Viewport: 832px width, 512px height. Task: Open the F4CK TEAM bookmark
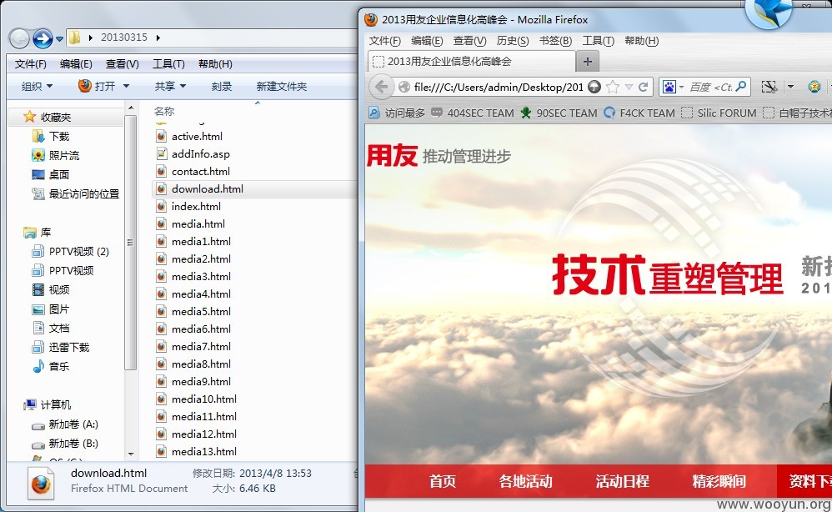click(x=639, y=113)
